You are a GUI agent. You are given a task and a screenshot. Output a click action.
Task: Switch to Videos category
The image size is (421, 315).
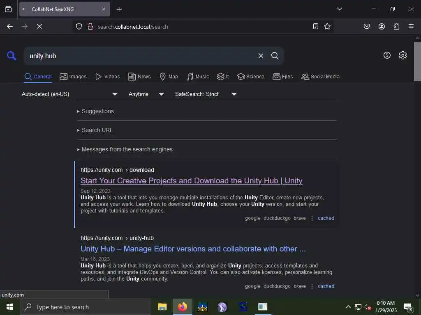(107, 77)
